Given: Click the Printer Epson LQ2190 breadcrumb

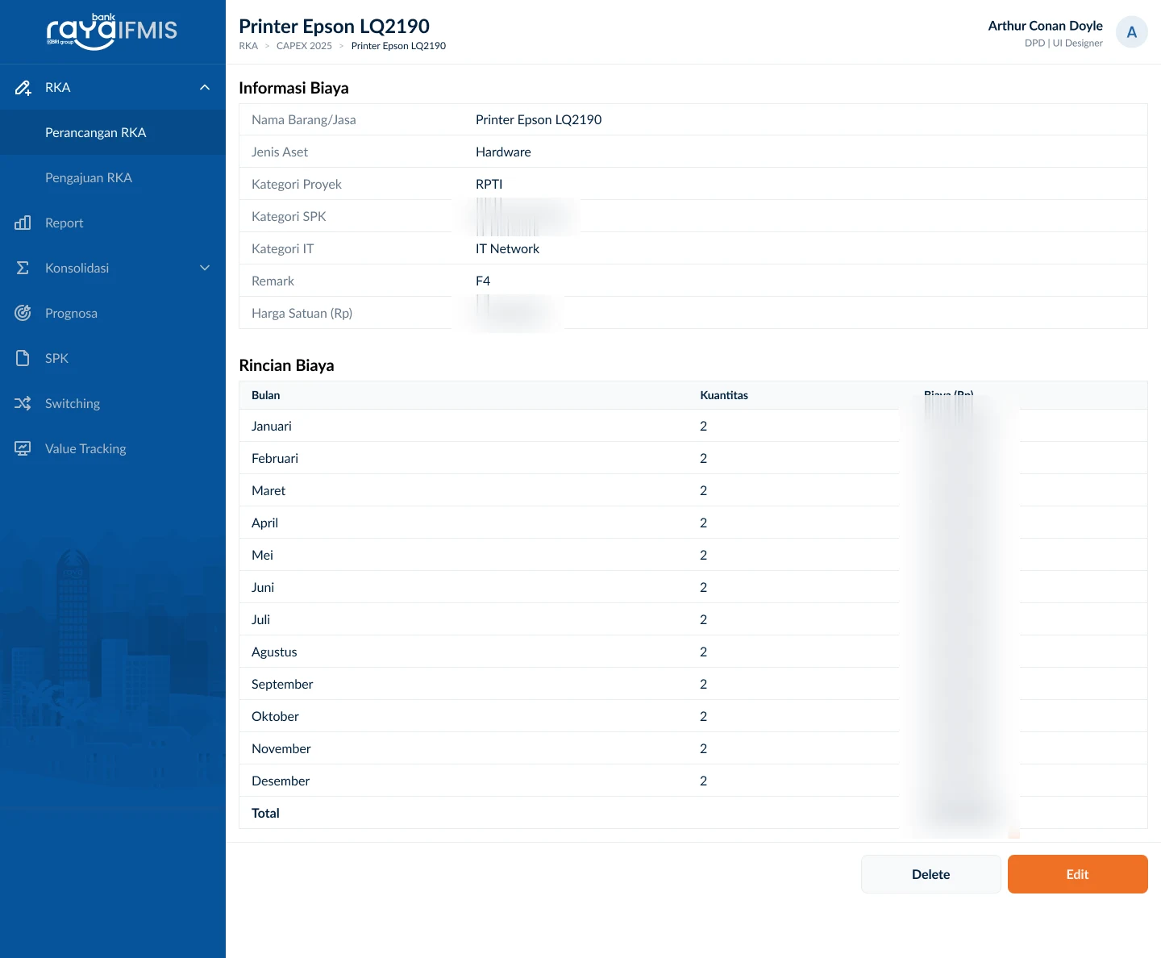Looking at the screenshot, I should (x=398, y=46).
